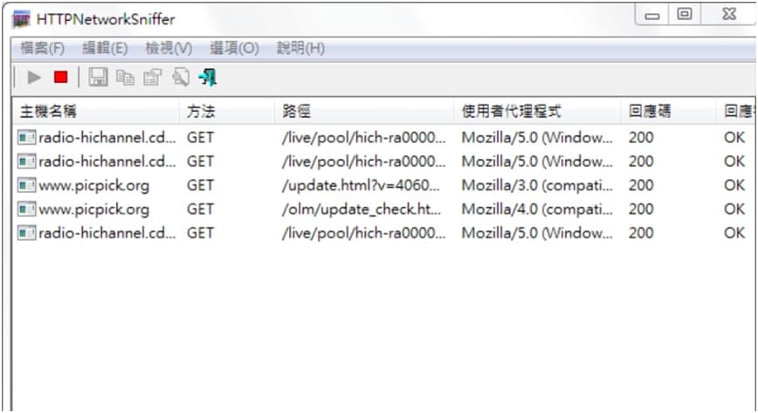Open the 檢視(V) menu
The image size is (758, 413).
[x=169, y=48]
